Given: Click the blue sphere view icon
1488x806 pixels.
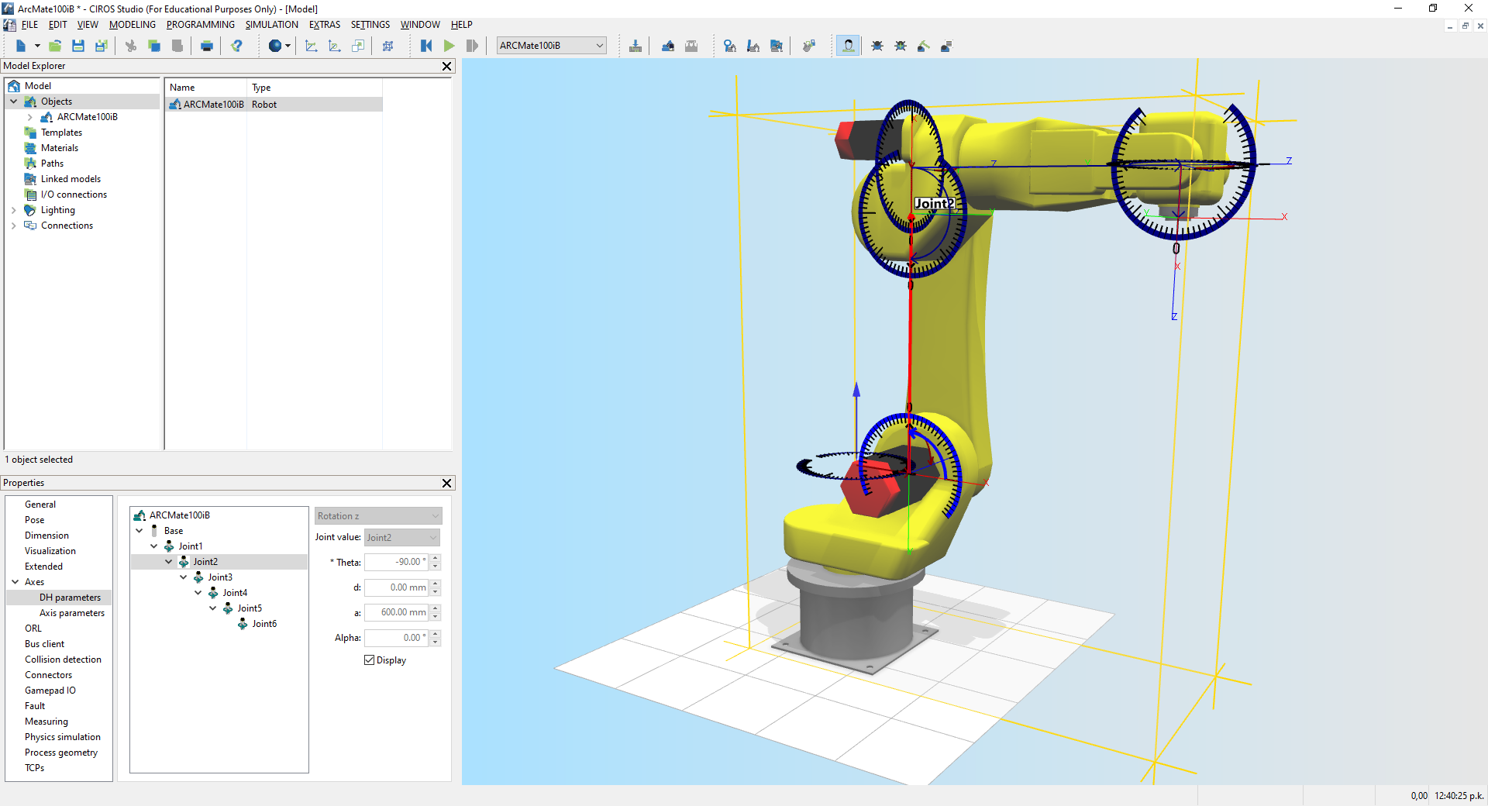Looking at the screenshot, I should tap(274, 46).
